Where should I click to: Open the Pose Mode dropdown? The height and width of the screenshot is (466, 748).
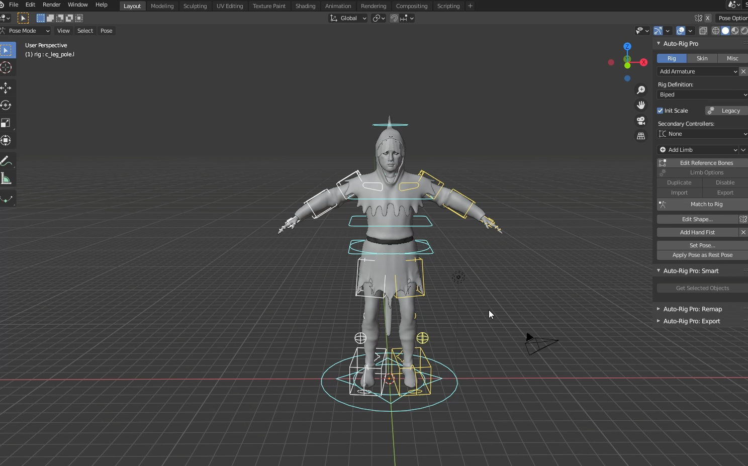click(25, 31)
